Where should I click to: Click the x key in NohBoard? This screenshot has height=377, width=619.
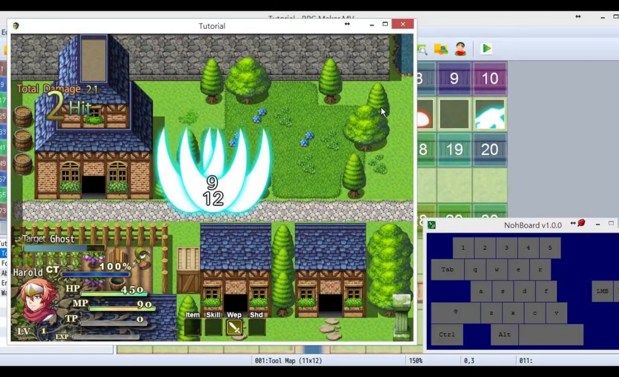pyautogui.click(x=513, y=313)
